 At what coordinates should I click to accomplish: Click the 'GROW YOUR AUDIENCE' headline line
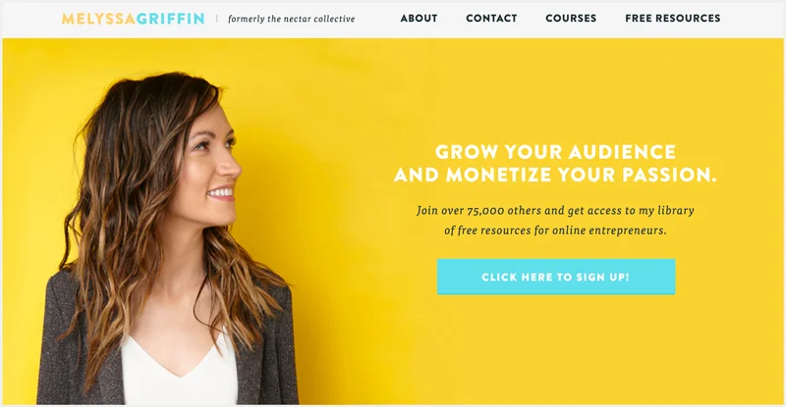[555, 152]
